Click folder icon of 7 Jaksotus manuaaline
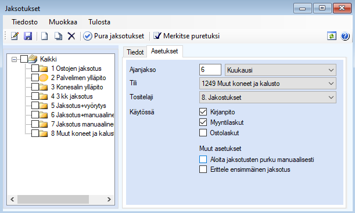This screenshot has width=355, height=213. point(44,124)
